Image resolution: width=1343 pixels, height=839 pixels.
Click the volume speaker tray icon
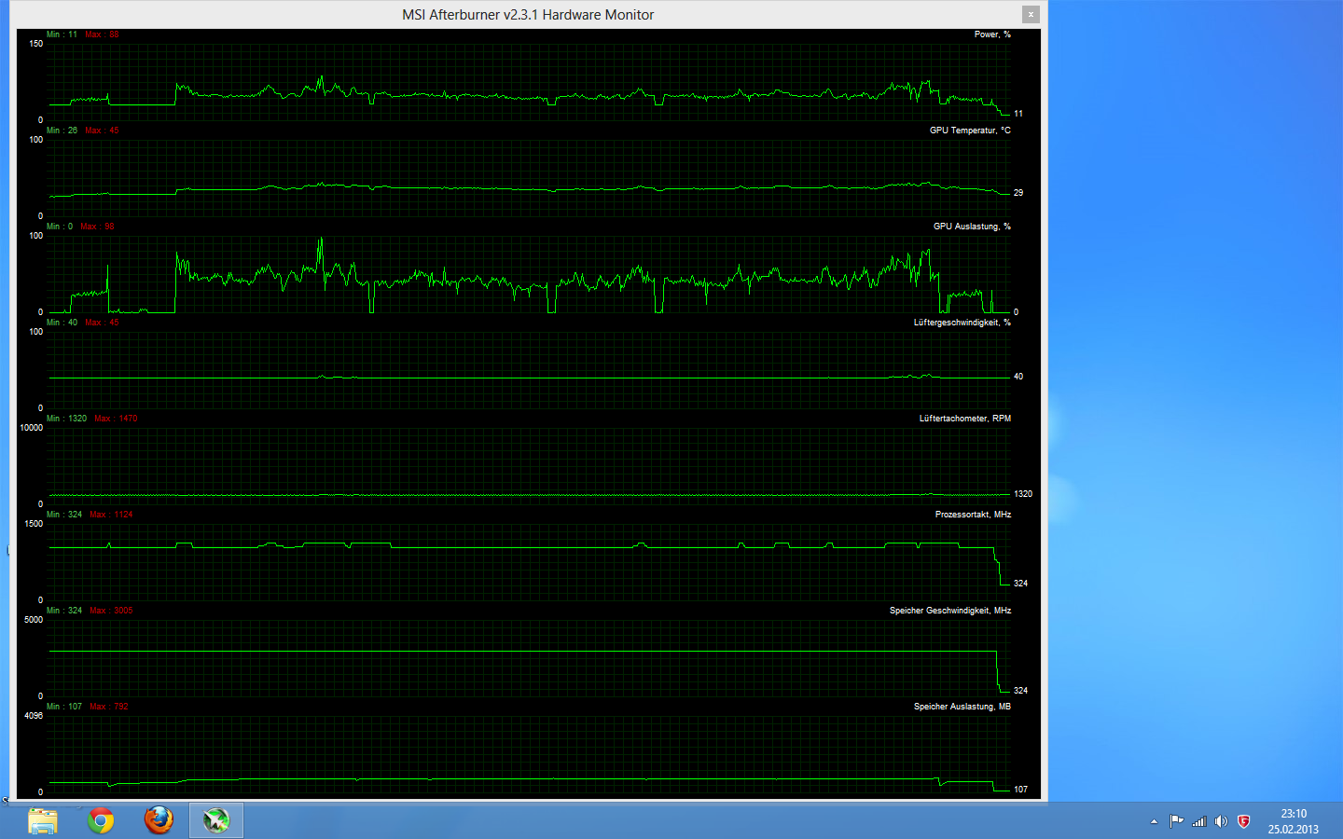tap(1221, 821)
